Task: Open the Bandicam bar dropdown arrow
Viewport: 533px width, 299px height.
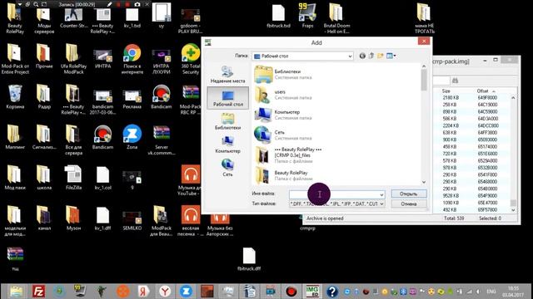Action: point(20,4)
